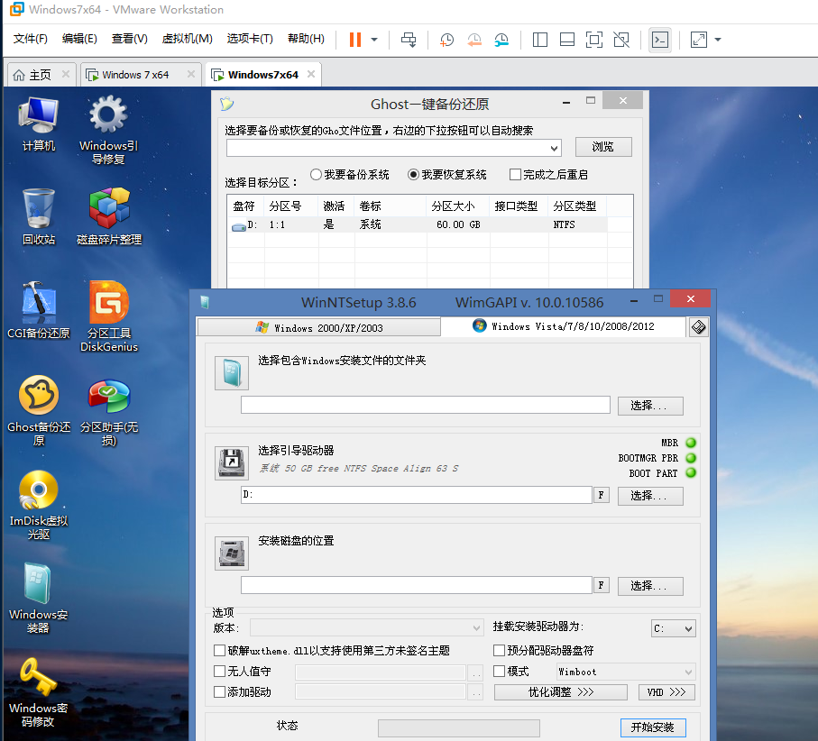This screenshot has width=818, height=741.
Task: Click VMware unity mode toolbar icon
Action: click(621, 40)
